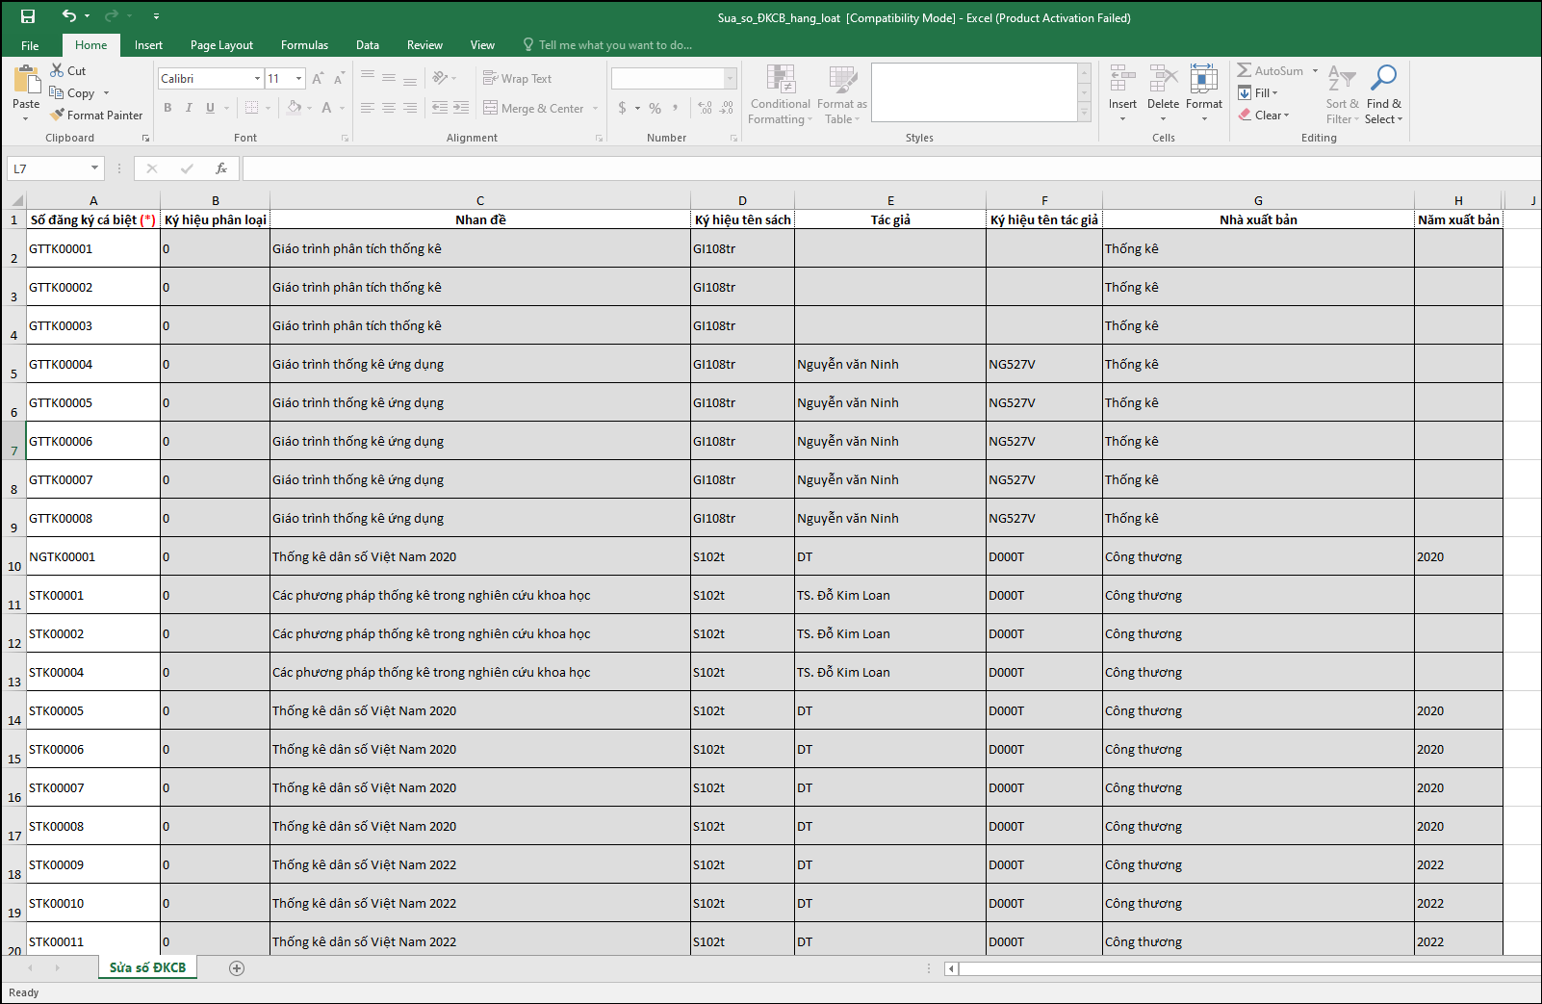
Task: Click the Save icon in title bar
Action: (x=28, y=16)
